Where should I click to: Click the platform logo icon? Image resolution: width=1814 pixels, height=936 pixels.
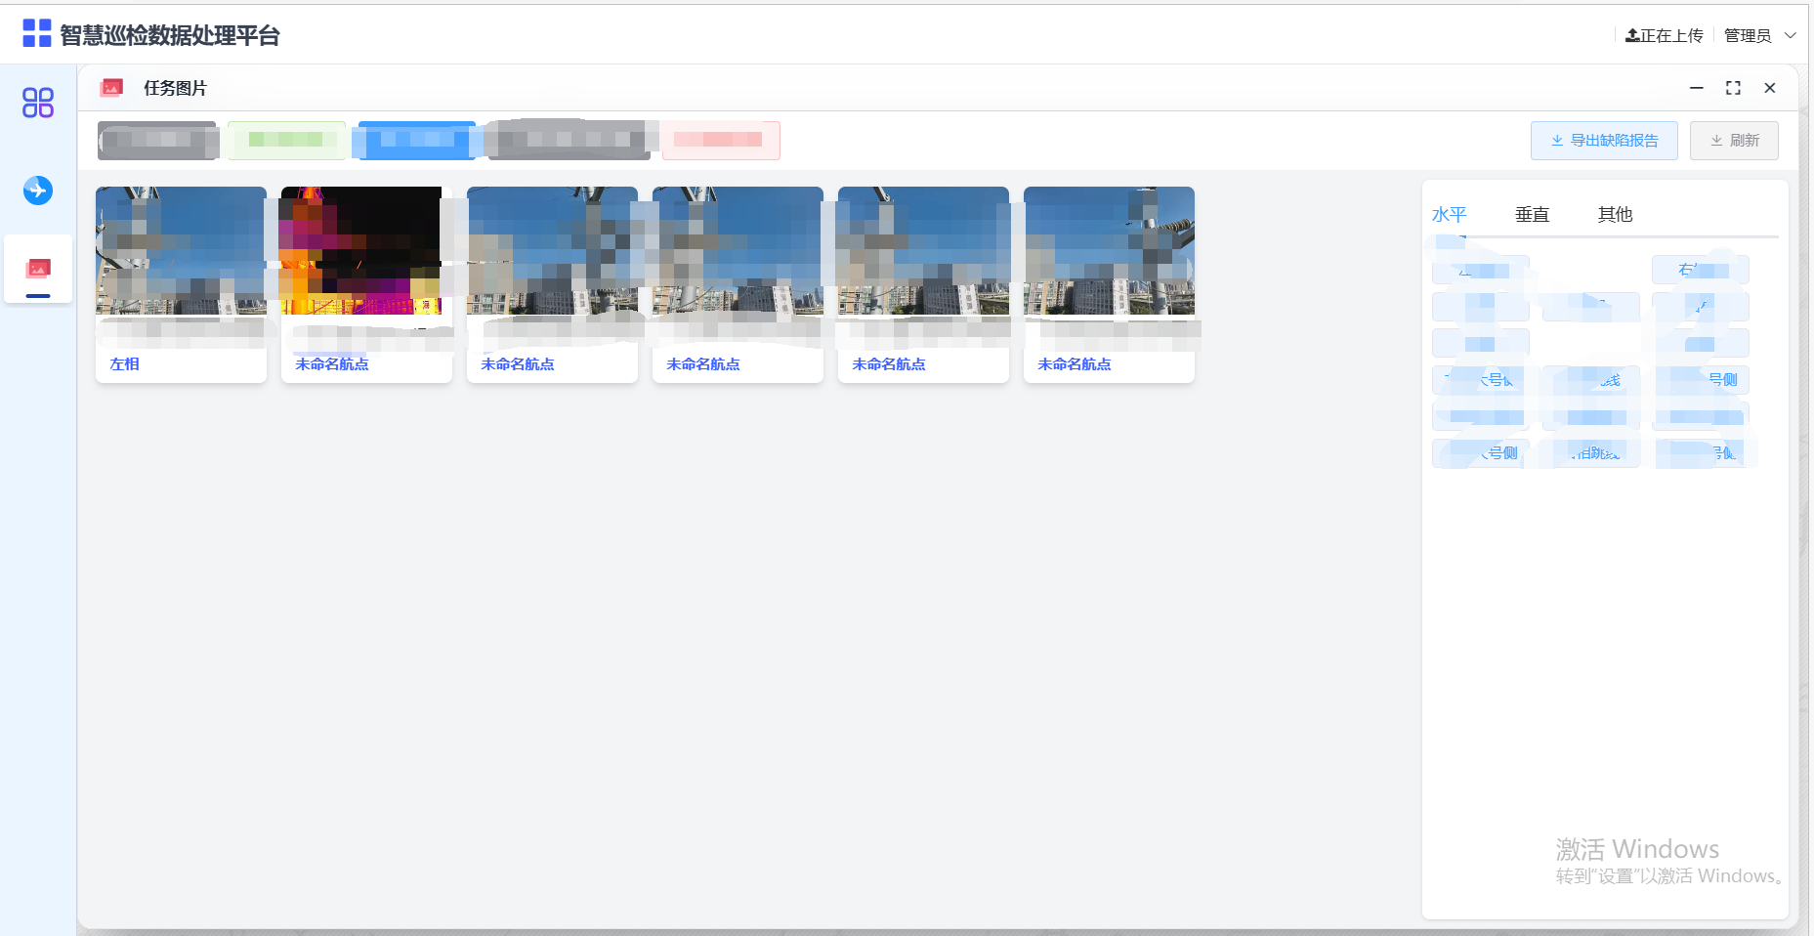point(36,33)
